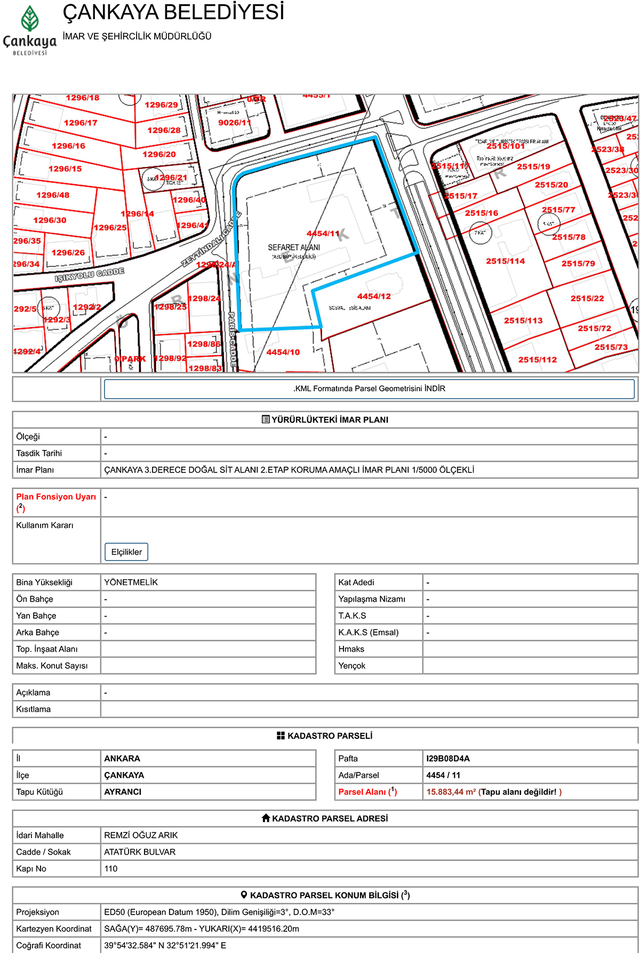The height and width of the screenshot is (953, 640).
Task: Download parcel geometry in KML format
Action: [x=369, y=389]
